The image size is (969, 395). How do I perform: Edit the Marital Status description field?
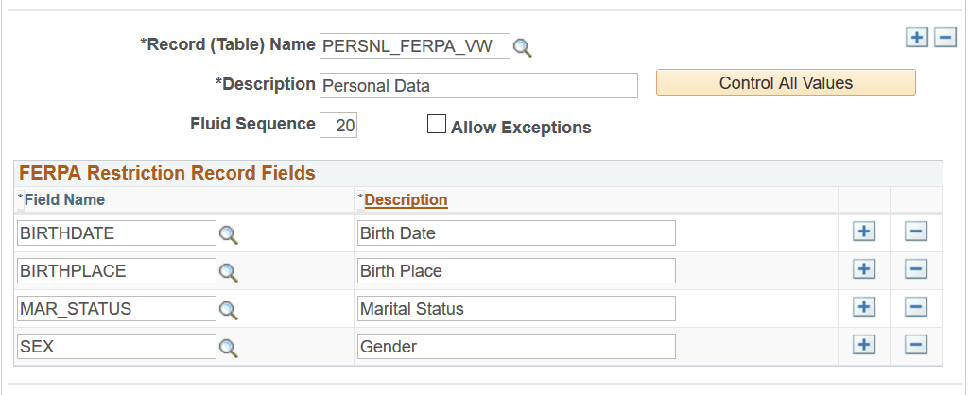pyautogui.click(x=516, y=309)
